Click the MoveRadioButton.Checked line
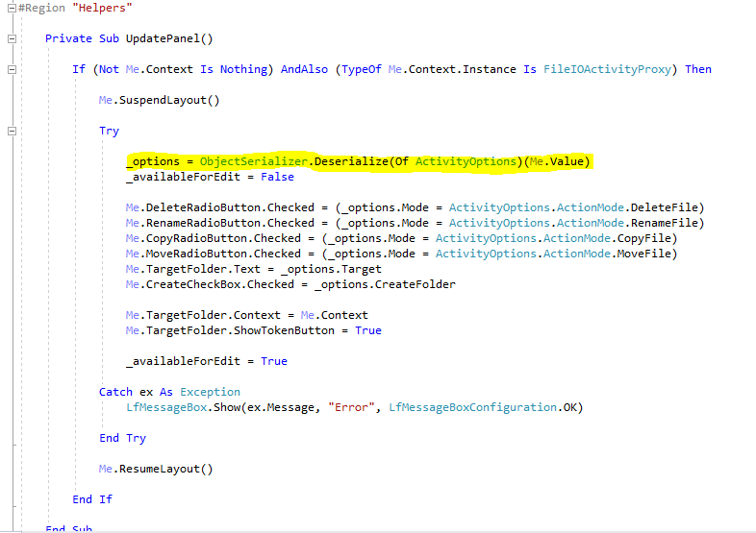The width and height of the screenshot is (756, 533). [401, 254]
